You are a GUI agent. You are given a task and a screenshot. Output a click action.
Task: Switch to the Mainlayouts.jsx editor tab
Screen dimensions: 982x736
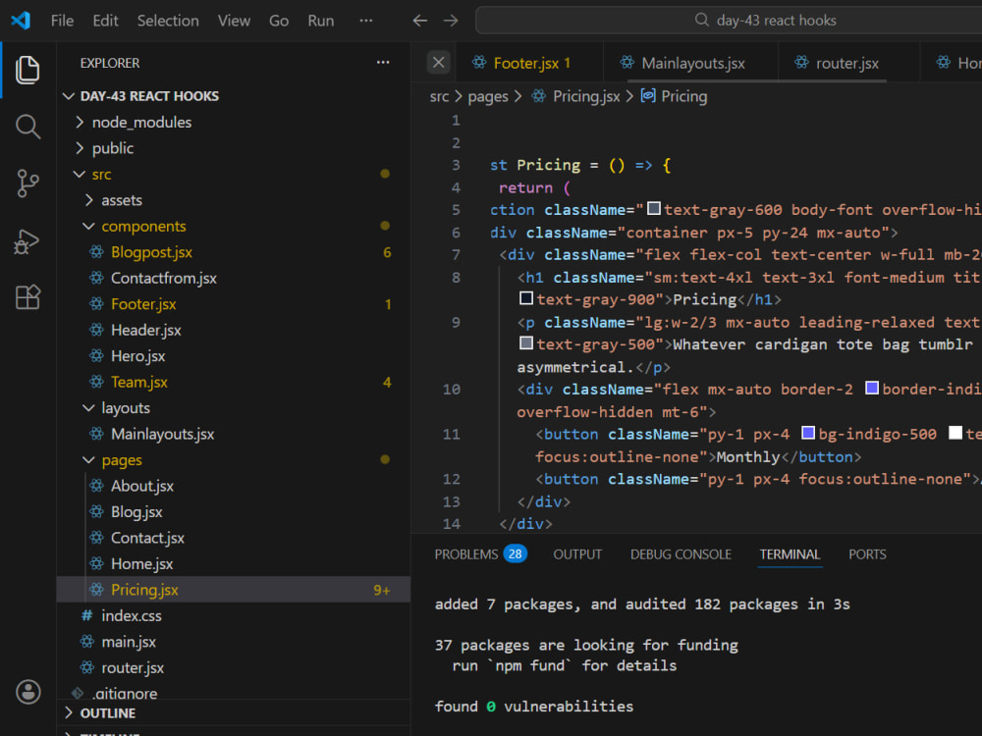tap(692, 63)
